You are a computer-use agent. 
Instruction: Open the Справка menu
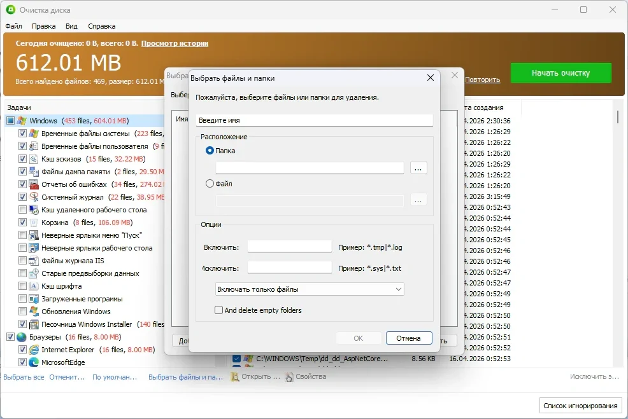click(101, 26)
